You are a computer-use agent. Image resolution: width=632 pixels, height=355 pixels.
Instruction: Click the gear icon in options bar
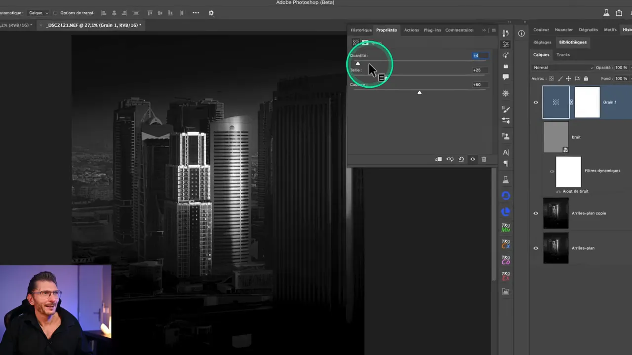pos(211,13)
